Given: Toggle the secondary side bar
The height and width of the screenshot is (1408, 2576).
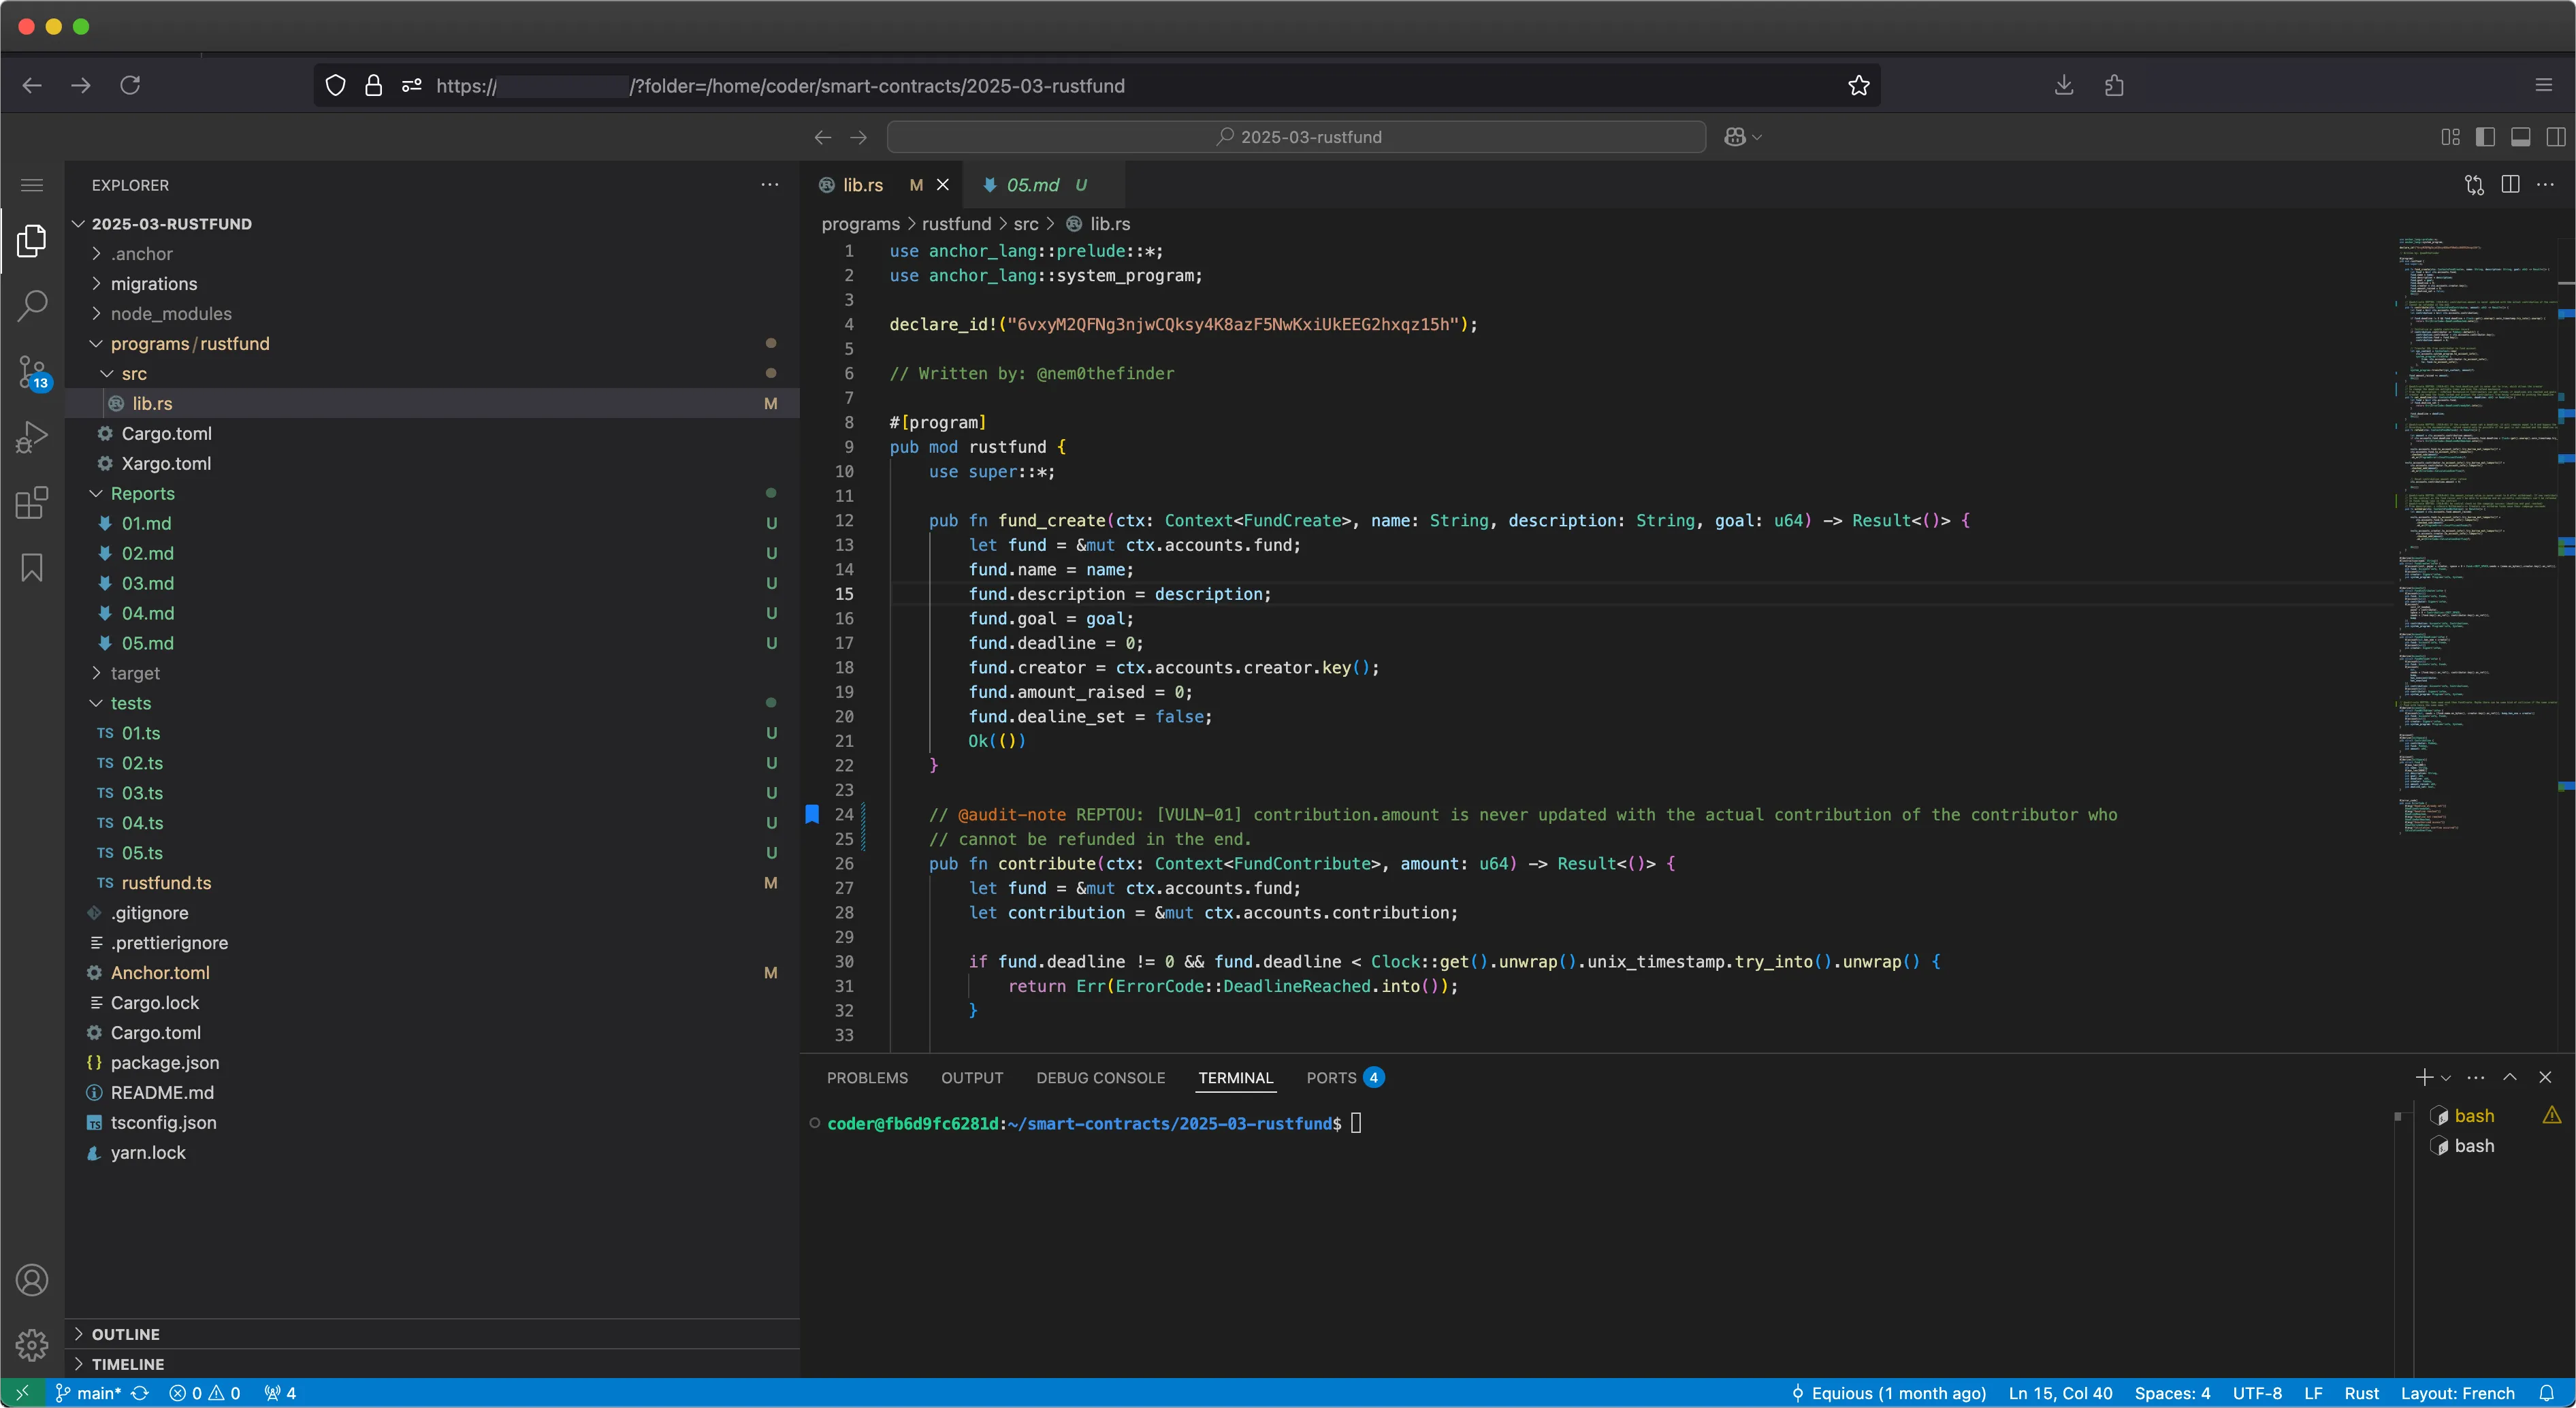Looking at the screenshot, I should coord(2556,137).
